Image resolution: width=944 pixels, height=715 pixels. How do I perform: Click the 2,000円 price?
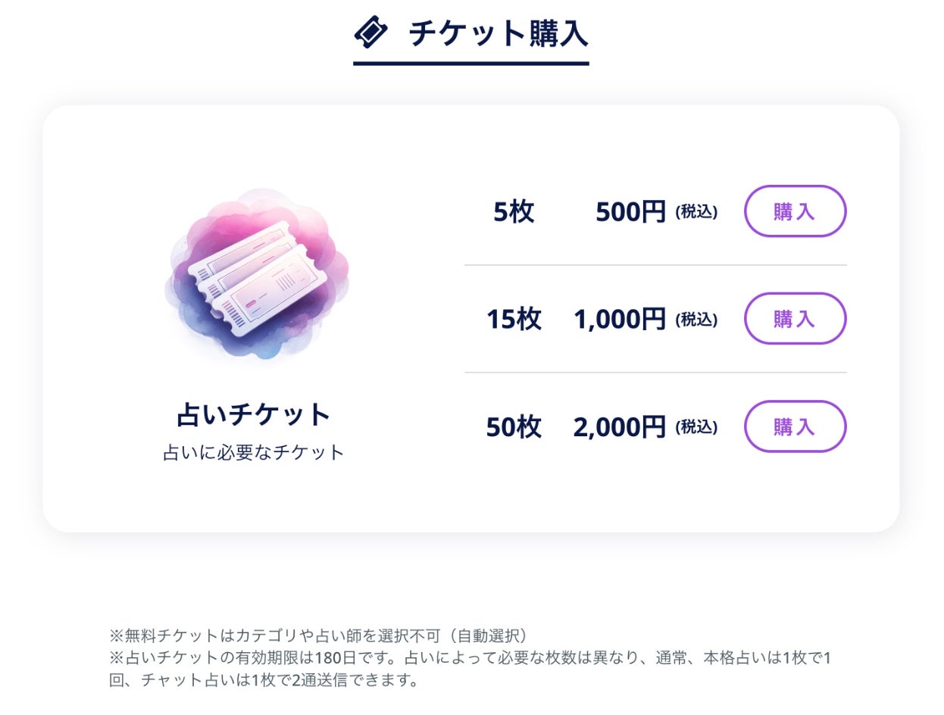coord(619,427)
